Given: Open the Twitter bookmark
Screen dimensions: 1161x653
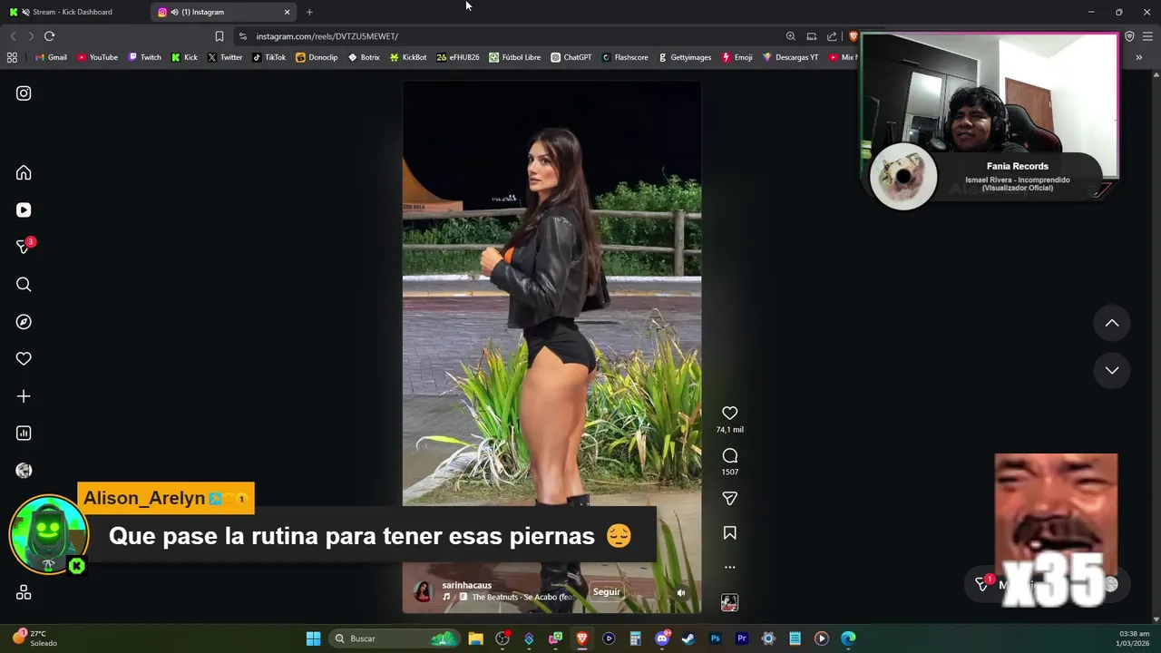Looking at the screenshot, I should (225, 57).
